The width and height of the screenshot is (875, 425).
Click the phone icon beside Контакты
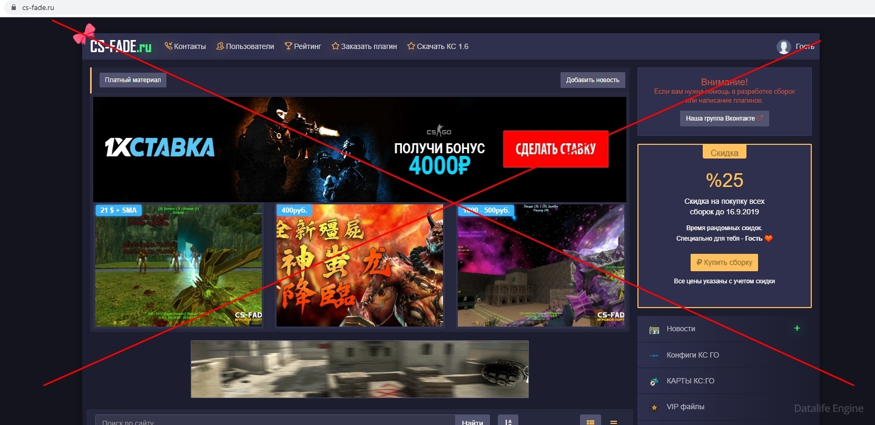point(169,46)
